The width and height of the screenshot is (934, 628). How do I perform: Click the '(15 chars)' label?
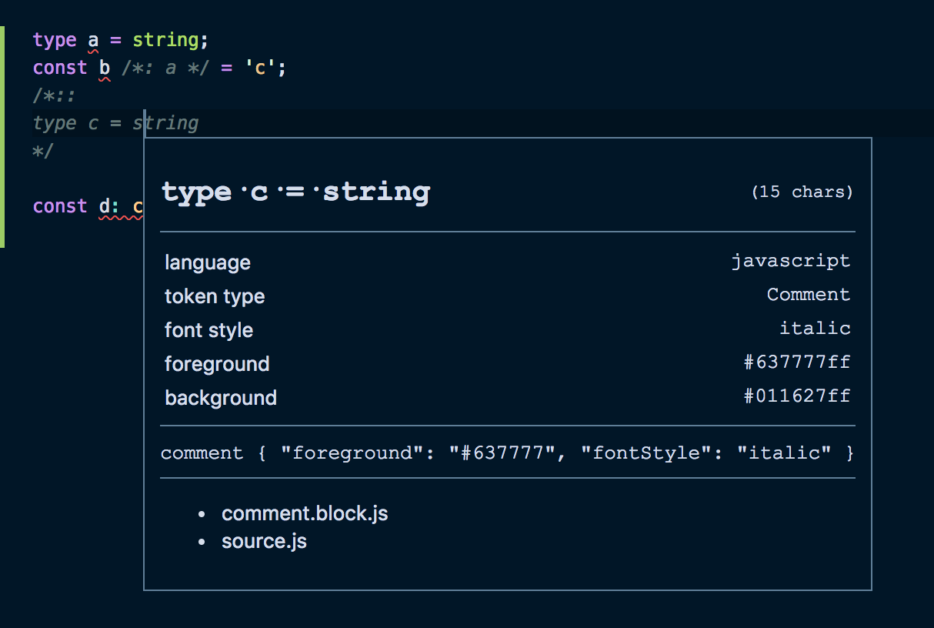tap(802, 192)
